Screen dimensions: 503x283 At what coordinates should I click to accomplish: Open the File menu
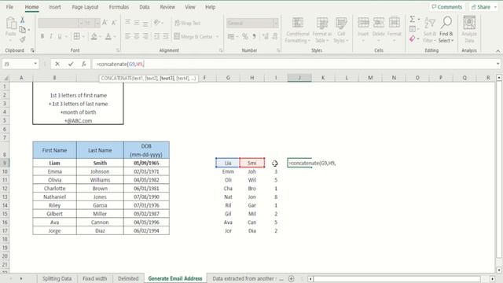(9, 7)
